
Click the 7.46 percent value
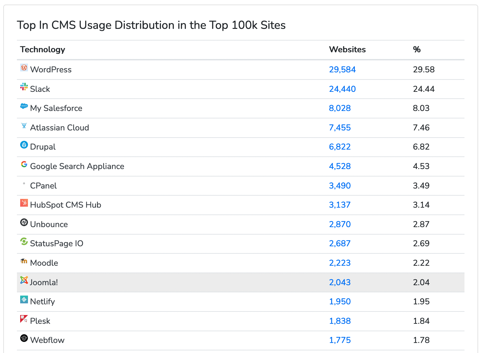coord(421,128)
